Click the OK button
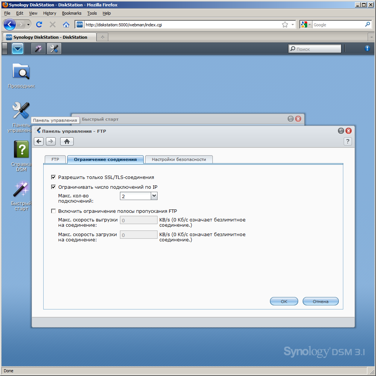This screenshot has height=376, width=376. pyautogui.click(x=284, y=302)
